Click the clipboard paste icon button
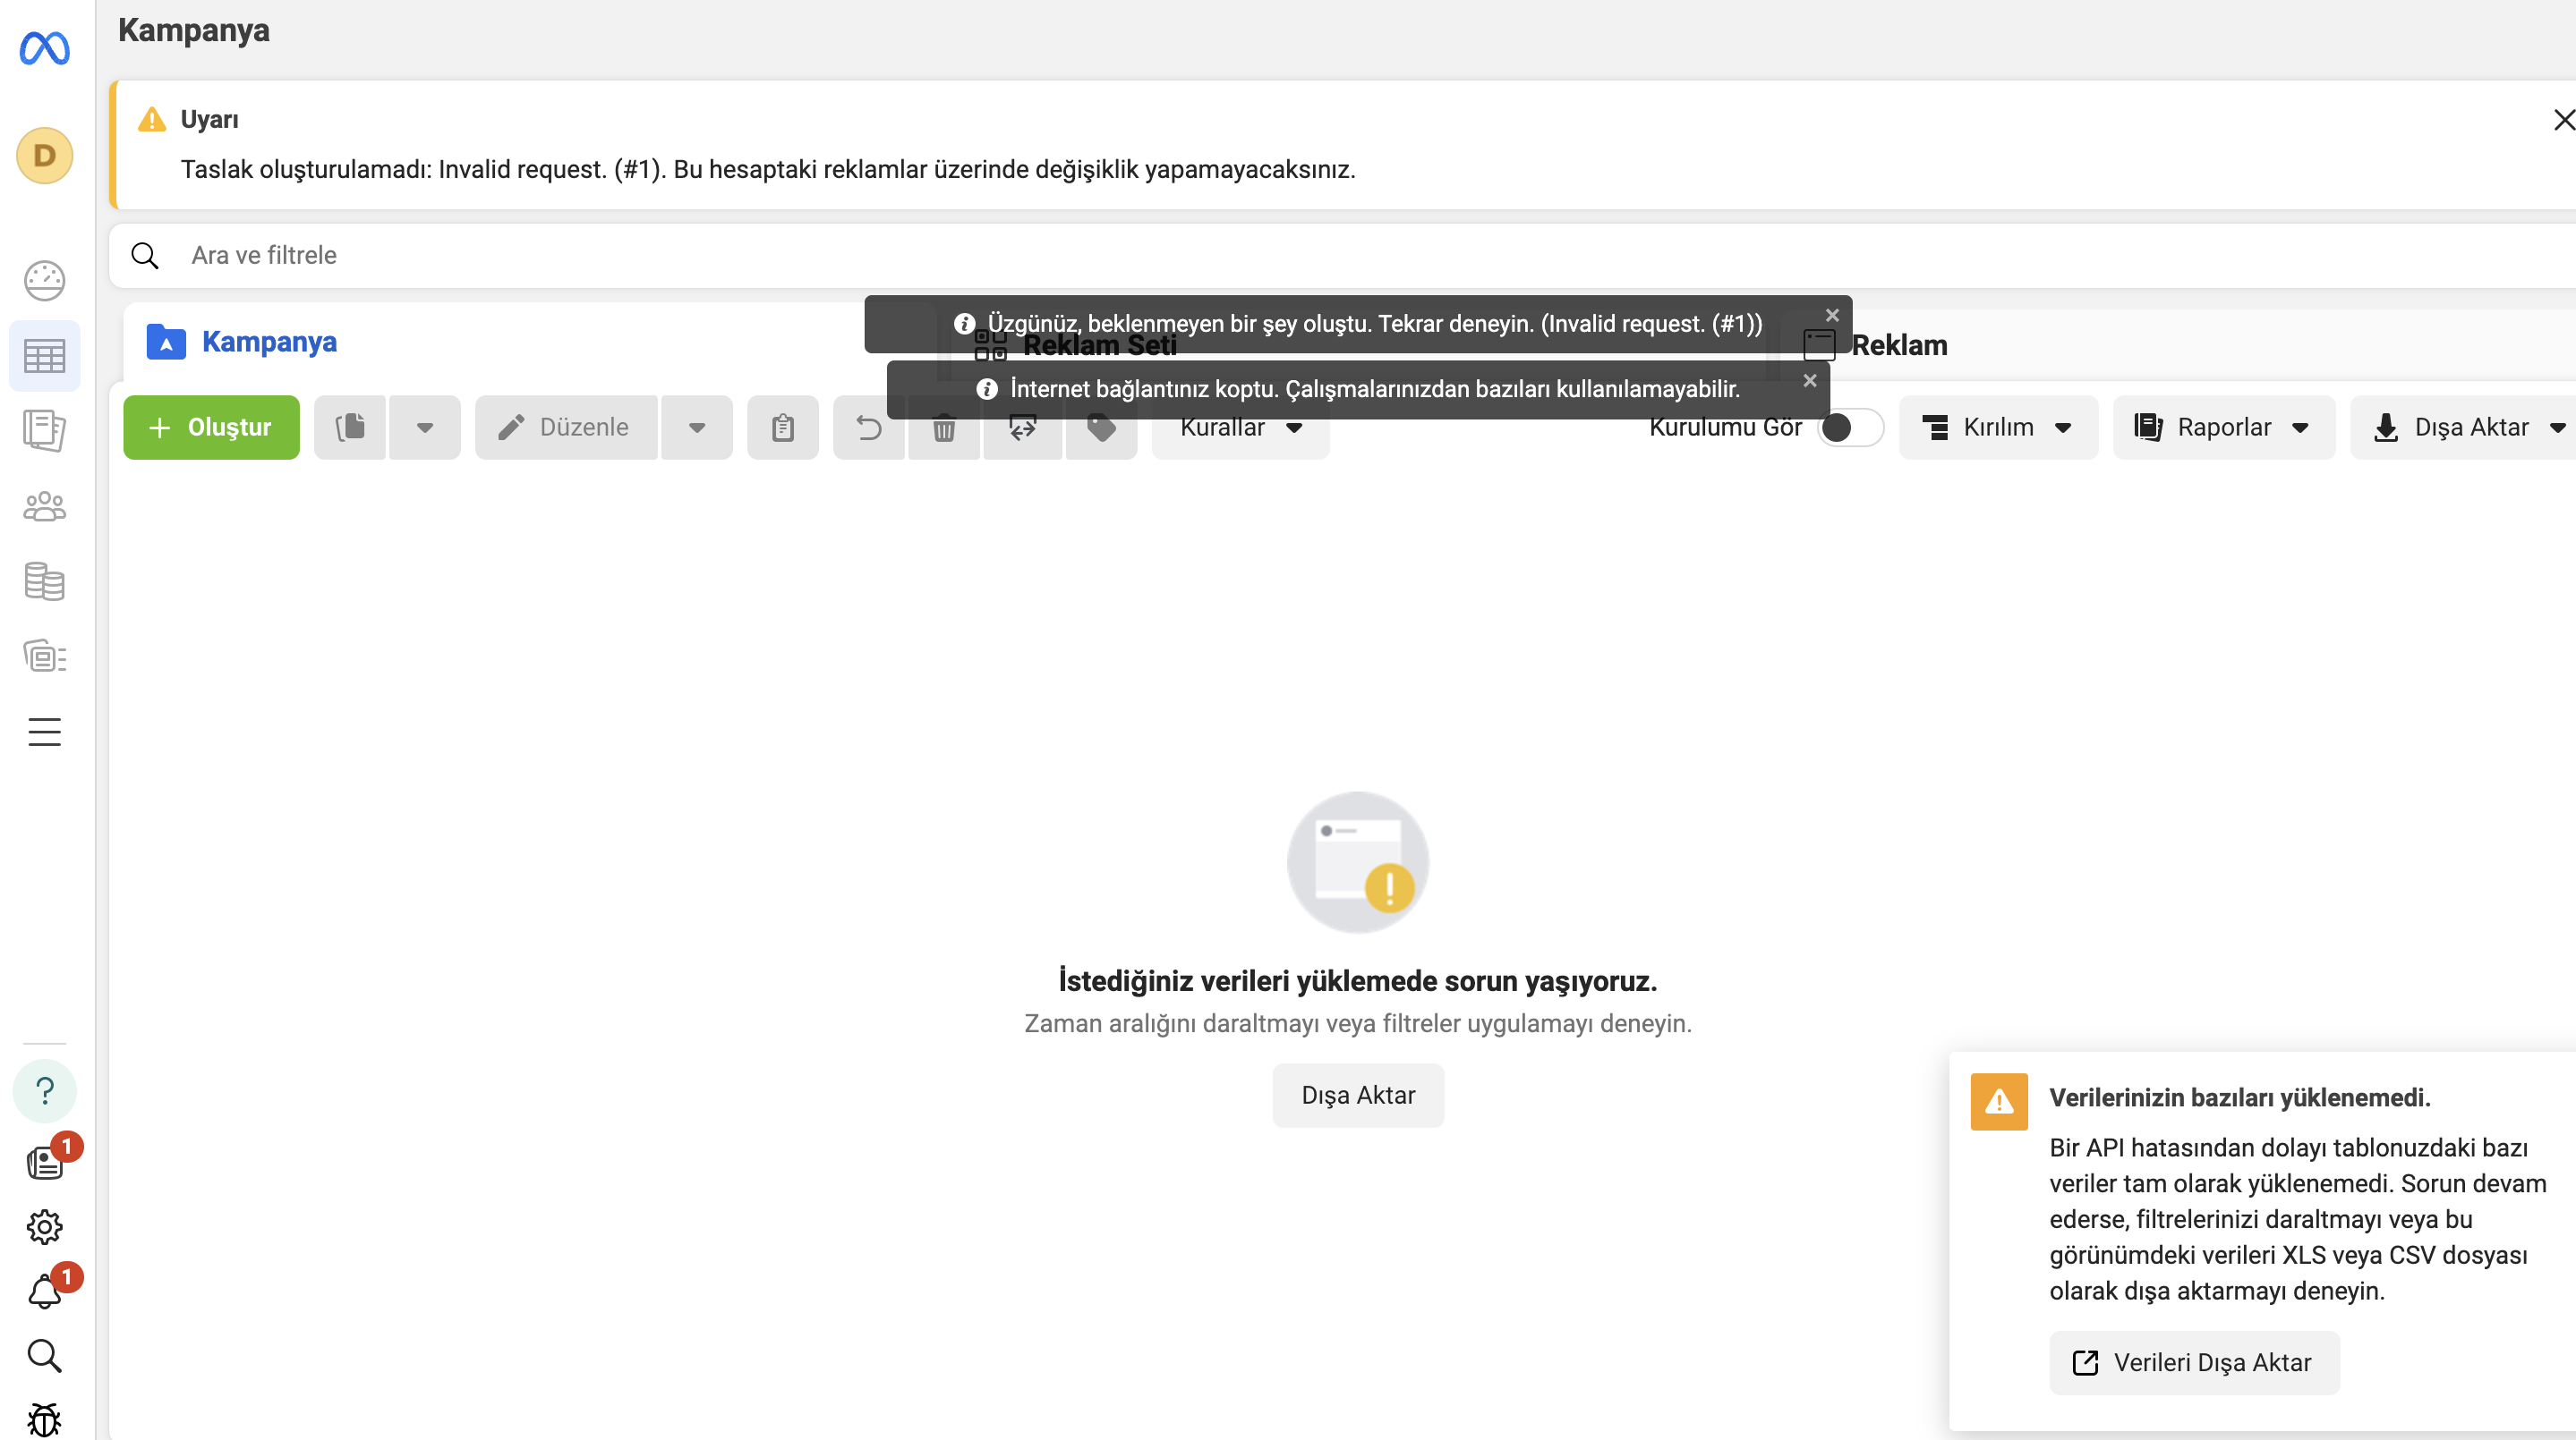The image size is (2576, 1440). pyautogui.click(x=783, y=428)
